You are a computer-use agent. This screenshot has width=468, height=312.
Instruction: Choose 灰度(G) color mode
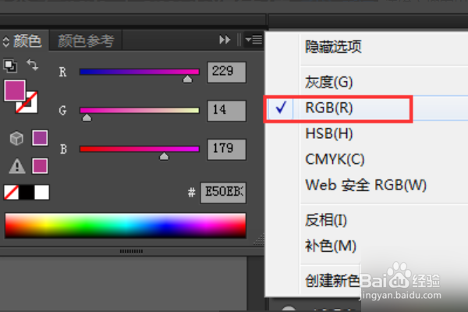328,82
